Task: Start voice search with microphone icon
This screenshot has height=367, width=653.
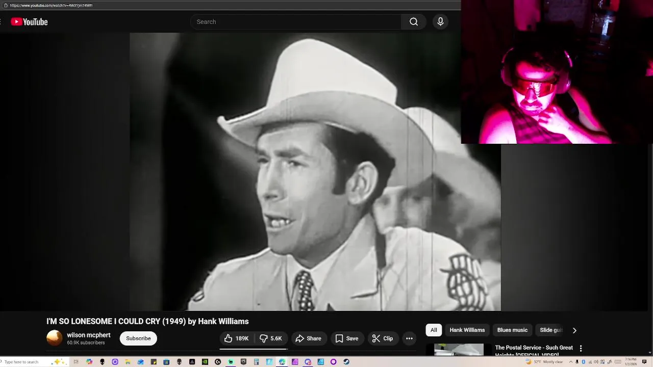Action: pyautogui.click(x=440, y=22)
